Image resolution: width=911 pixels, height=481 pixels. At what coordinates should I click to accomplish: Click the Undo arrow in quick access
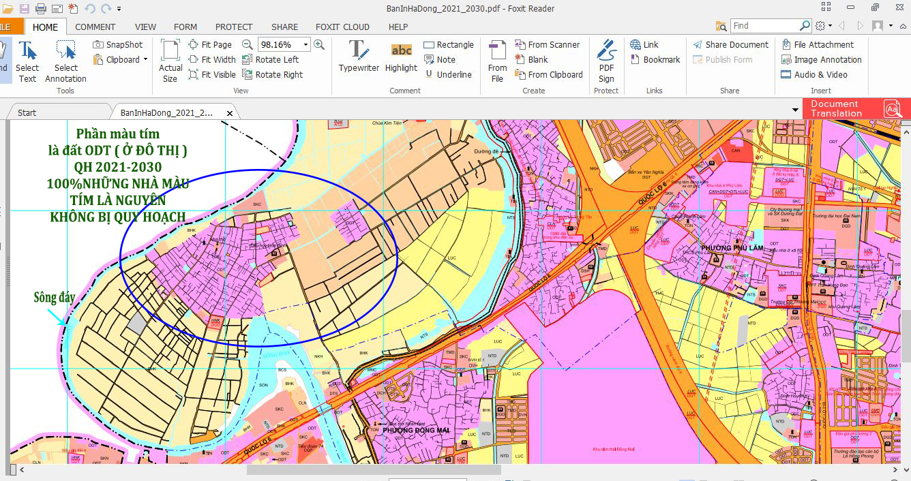[x=91, y=9]
